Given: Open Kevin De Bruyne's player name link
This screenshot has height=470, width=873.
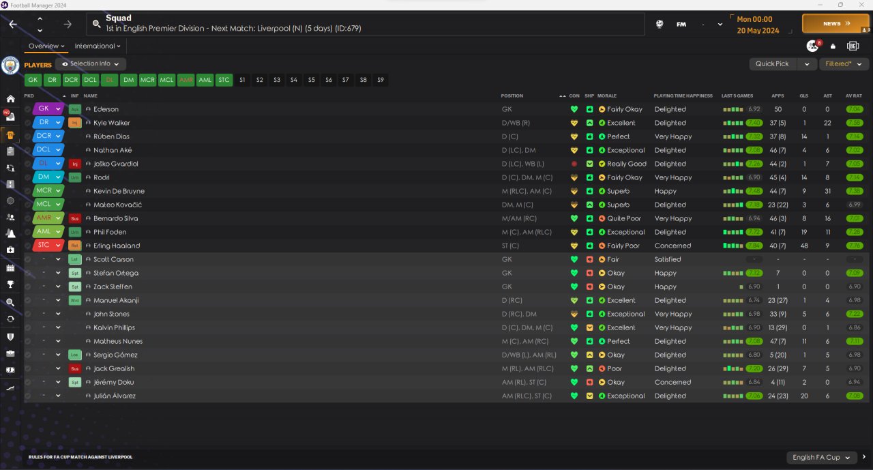Looking at the screenshot, I should (x=119, y=191).
